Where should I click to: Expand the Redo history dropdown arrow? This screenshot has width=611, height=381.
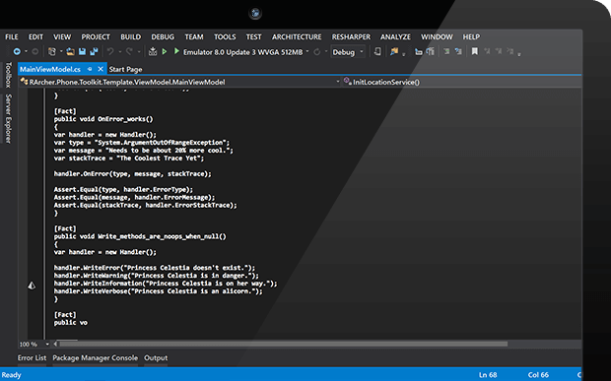pyautogui.click(x=138, y=52)
